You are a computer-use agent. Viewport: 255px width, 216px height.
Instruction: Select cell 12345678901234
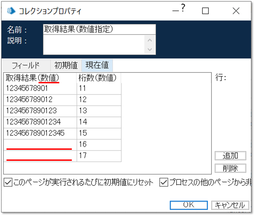point(40,122)
